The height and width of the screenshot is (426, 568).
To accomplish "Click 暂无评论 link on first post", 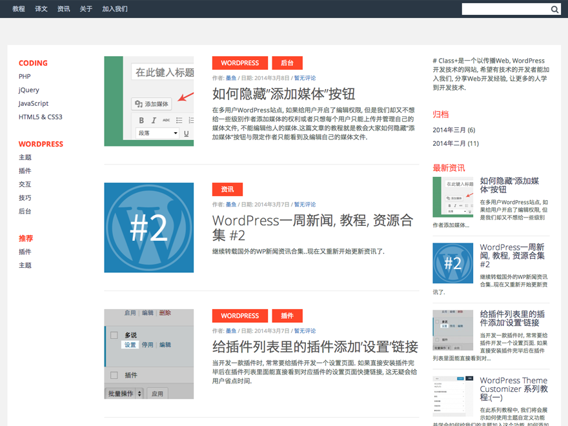I will (305, 78).
